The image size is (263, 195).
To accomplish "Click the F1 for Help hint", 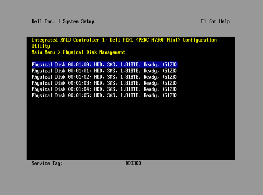I will pos(215,21).
